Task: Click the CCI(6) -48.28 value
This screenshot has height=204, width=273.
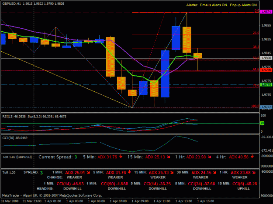Action: pos(245,184)
